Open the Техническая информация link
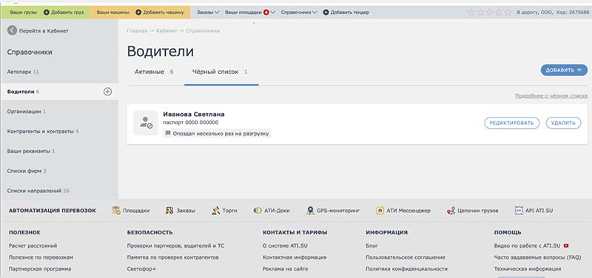The width and height of the screenshot is (592, 278). coord(528,269)
